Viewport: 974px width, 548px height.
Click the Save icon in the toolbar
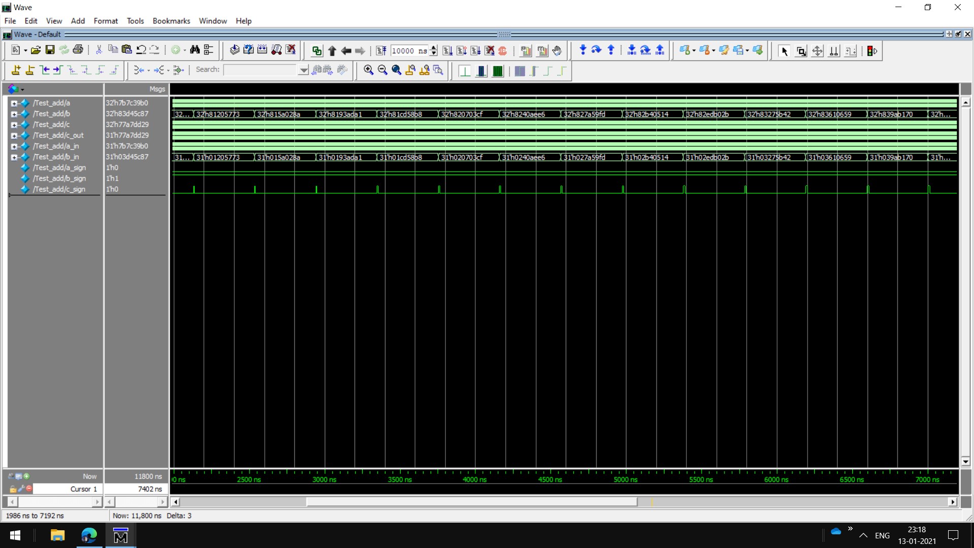point(50,50)
